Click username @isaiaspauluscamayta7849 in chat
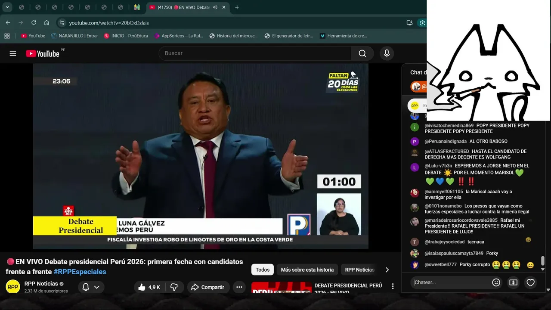The image size is (551, 310). (454, 253)
